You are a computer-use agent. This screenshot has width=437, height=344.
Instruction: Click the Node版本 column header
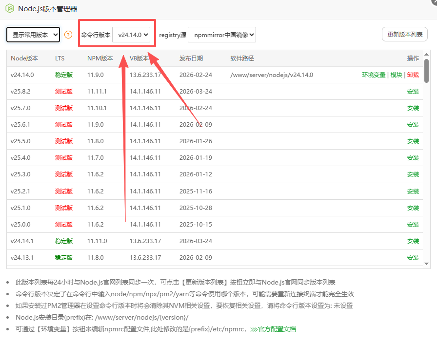point(25,58)
